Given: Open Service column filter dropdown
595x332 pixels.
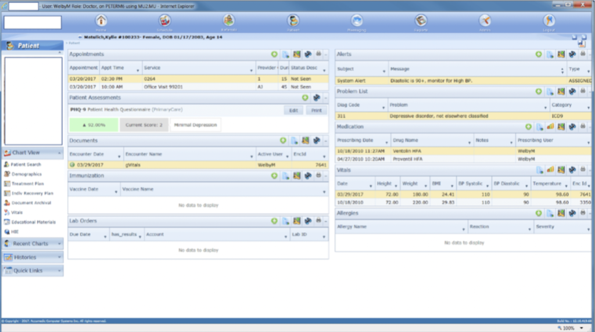Looking at the screenshot, I should 251,70.
